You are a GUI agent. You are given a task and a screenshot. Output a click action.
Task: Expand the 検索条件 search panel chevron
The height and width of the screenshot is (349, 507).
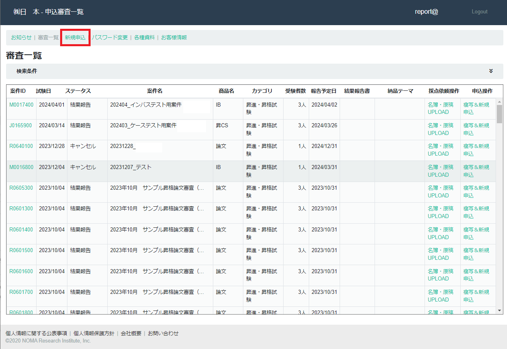coord(491,71)
